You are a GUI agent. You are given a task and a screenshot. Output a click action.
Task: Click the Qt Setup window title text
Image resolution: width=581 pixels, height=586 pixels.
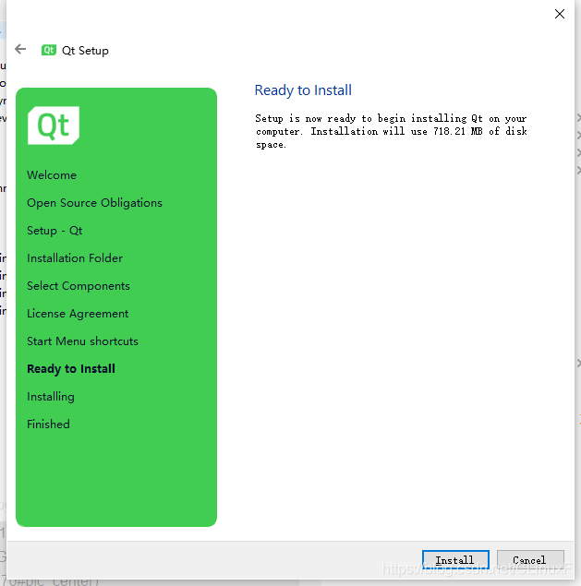tap(85, 51)
